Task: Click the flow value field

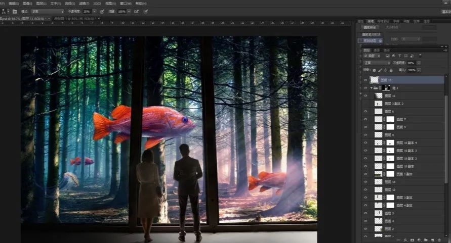Action: tap(122, 12)
